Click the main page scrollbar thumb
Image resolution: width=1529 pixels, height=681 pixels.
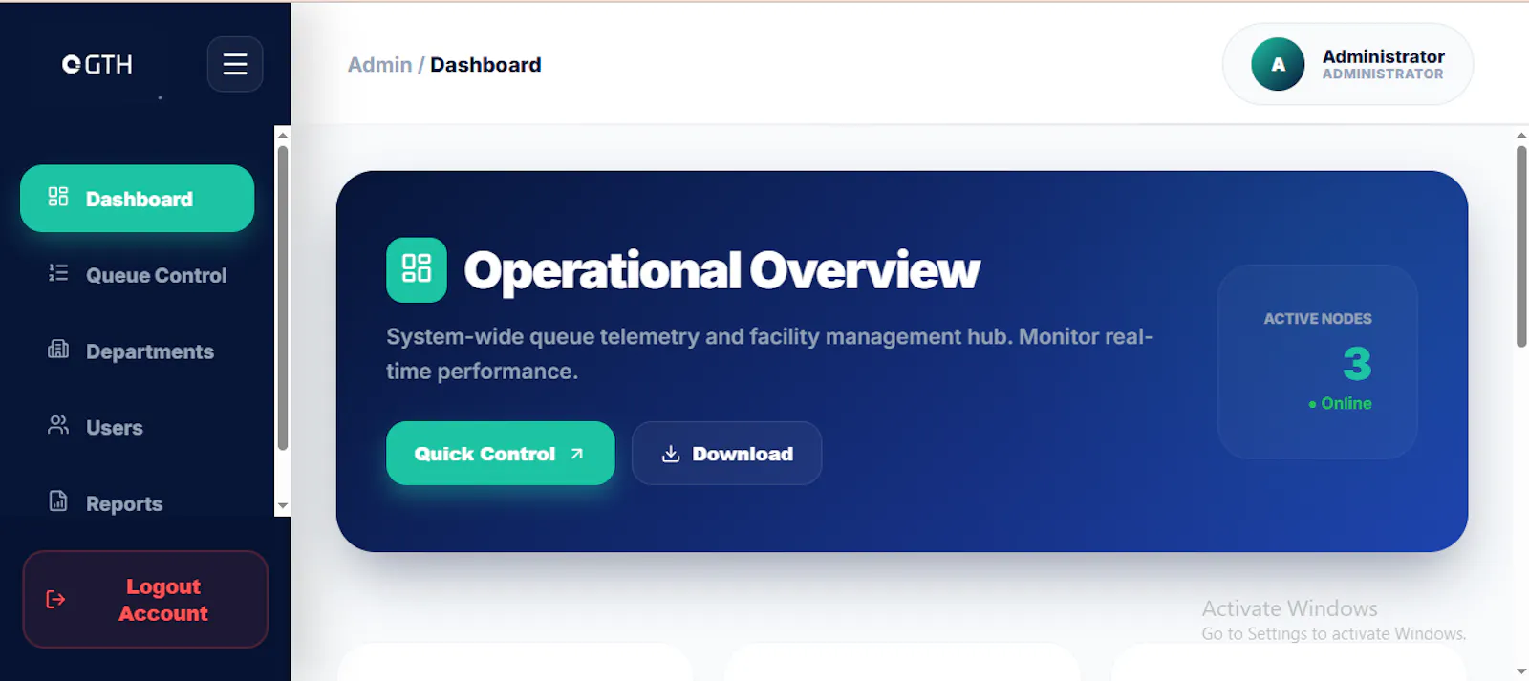(1521, 246)
